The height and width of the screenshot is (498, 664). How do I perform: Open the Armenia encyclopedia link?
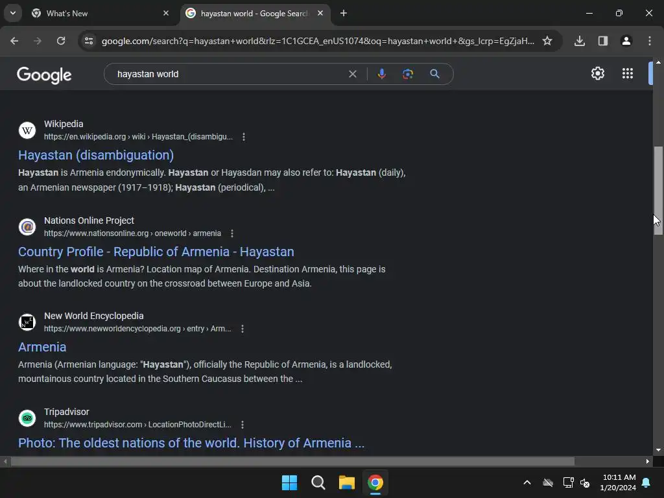coord(42,347)
